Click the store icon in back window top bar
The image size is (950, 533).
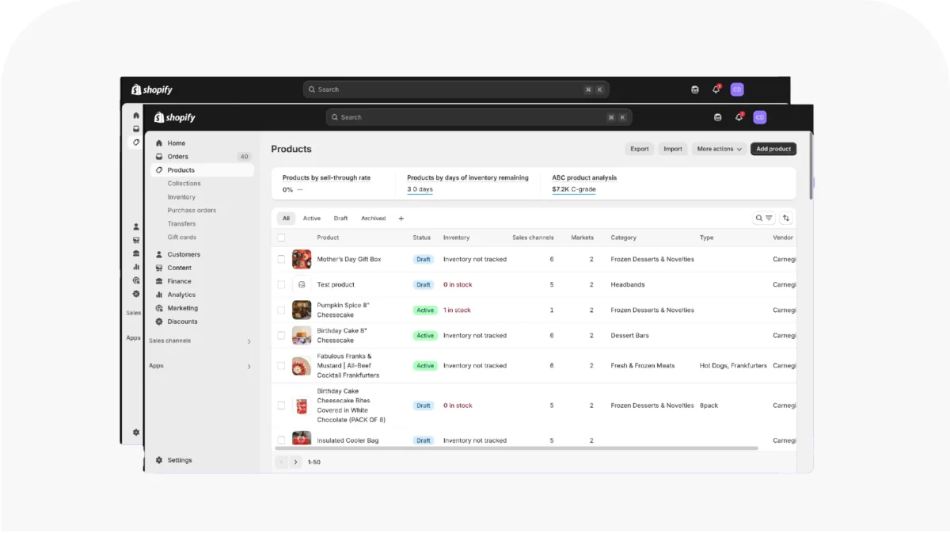click(x=695, y=89)
